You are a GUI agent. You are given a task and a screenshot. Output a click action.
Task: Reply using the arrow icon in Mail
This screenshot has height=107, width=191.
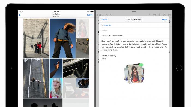[164, 15]
